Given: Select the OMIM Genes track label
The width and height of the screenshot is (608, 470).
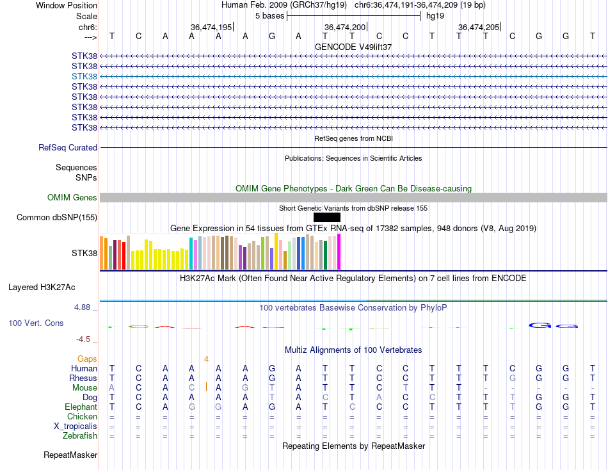Looking at the screenshot, I should 72,198.
